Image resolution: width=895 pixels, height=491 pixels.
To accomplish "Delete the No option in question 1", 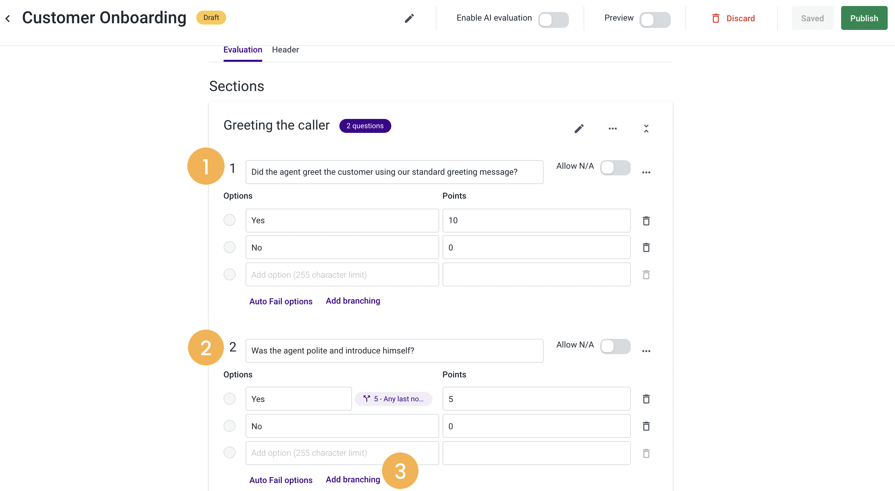I will click(x=646, y=247).
